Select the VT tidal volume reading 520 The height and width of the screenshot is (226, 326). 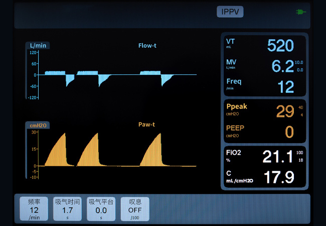280,46
